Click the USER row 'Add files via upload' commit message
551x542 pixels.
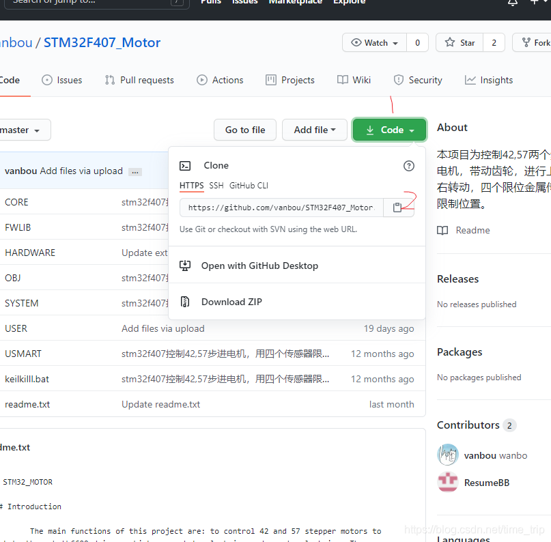(163, 329)
